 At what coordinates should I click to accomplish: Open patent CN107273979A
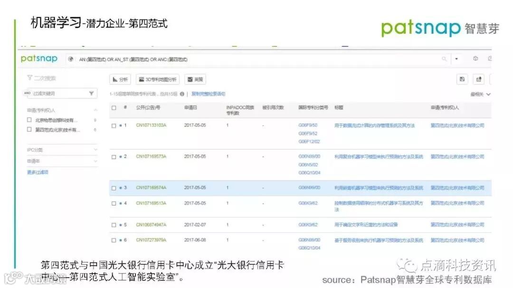click(151, 240)
